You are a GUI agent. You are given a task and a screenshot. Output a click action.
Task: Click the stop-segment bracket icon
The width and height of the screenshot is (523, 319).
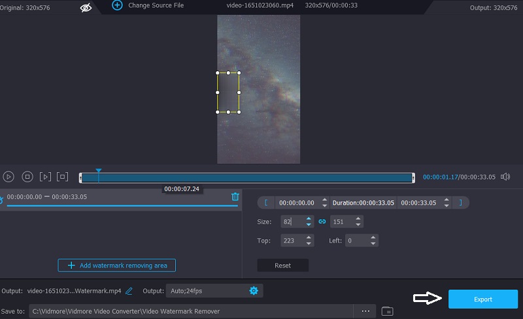click(63, 177)
